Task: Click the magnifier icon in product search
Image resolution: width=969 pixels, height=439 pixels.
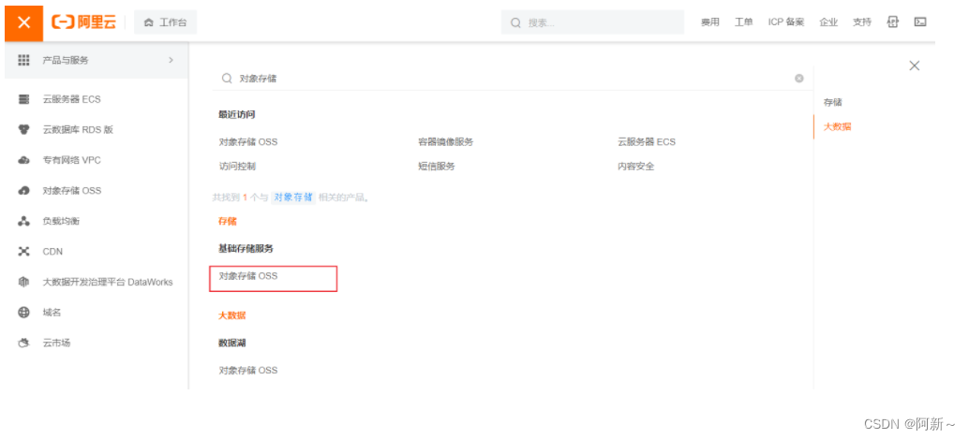Action: [226, 79]
